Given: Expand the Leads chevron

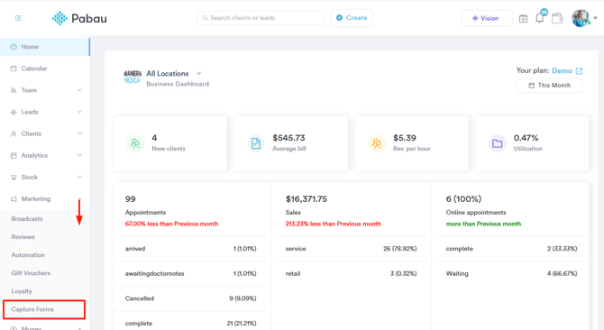Looking at the screenshot, I should coord(79,112).
